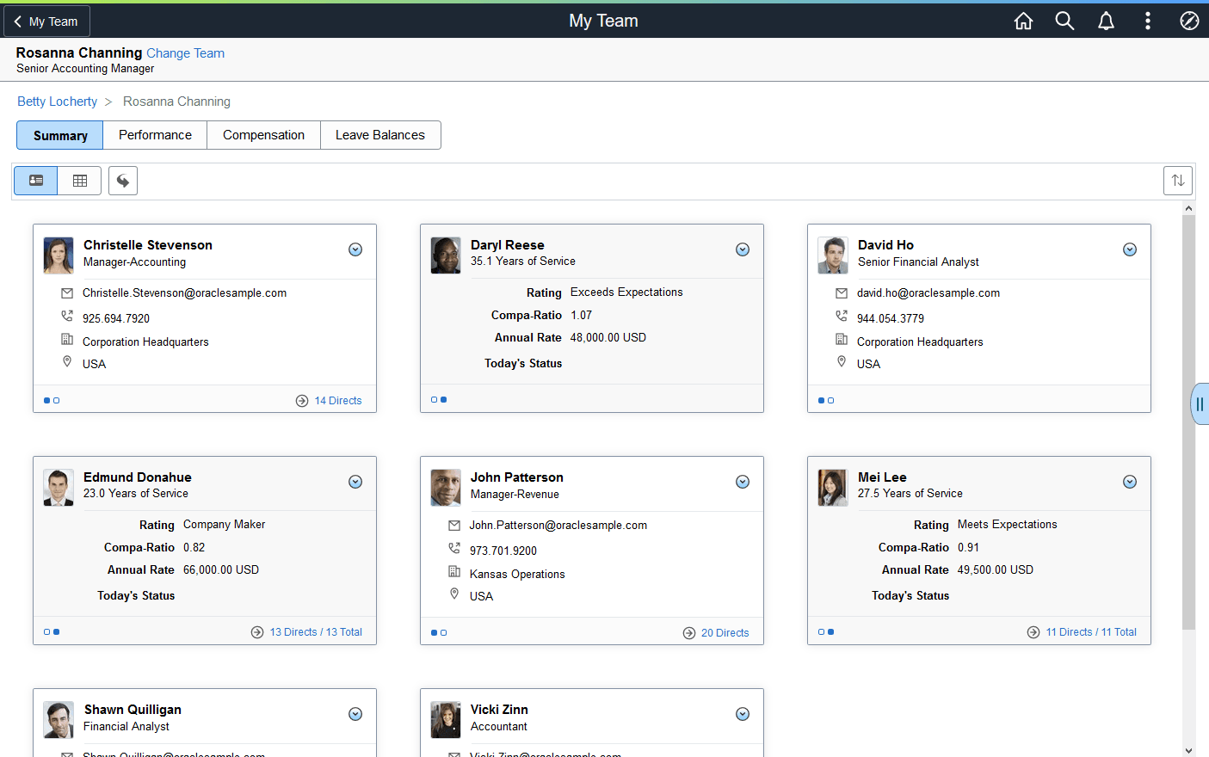Open Mei Lee's 11 Directs / 11 Total link

1091,632
